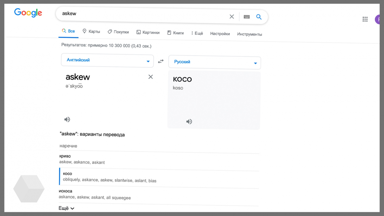
Task: Swap translation languages
Action: [x=161, y=61]
